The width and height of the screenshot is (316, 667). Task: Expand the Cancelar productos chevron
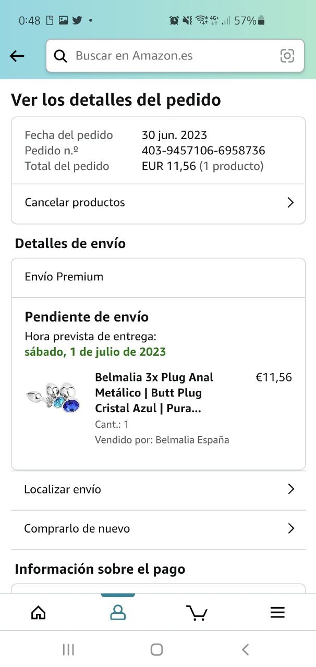[291, 203]
